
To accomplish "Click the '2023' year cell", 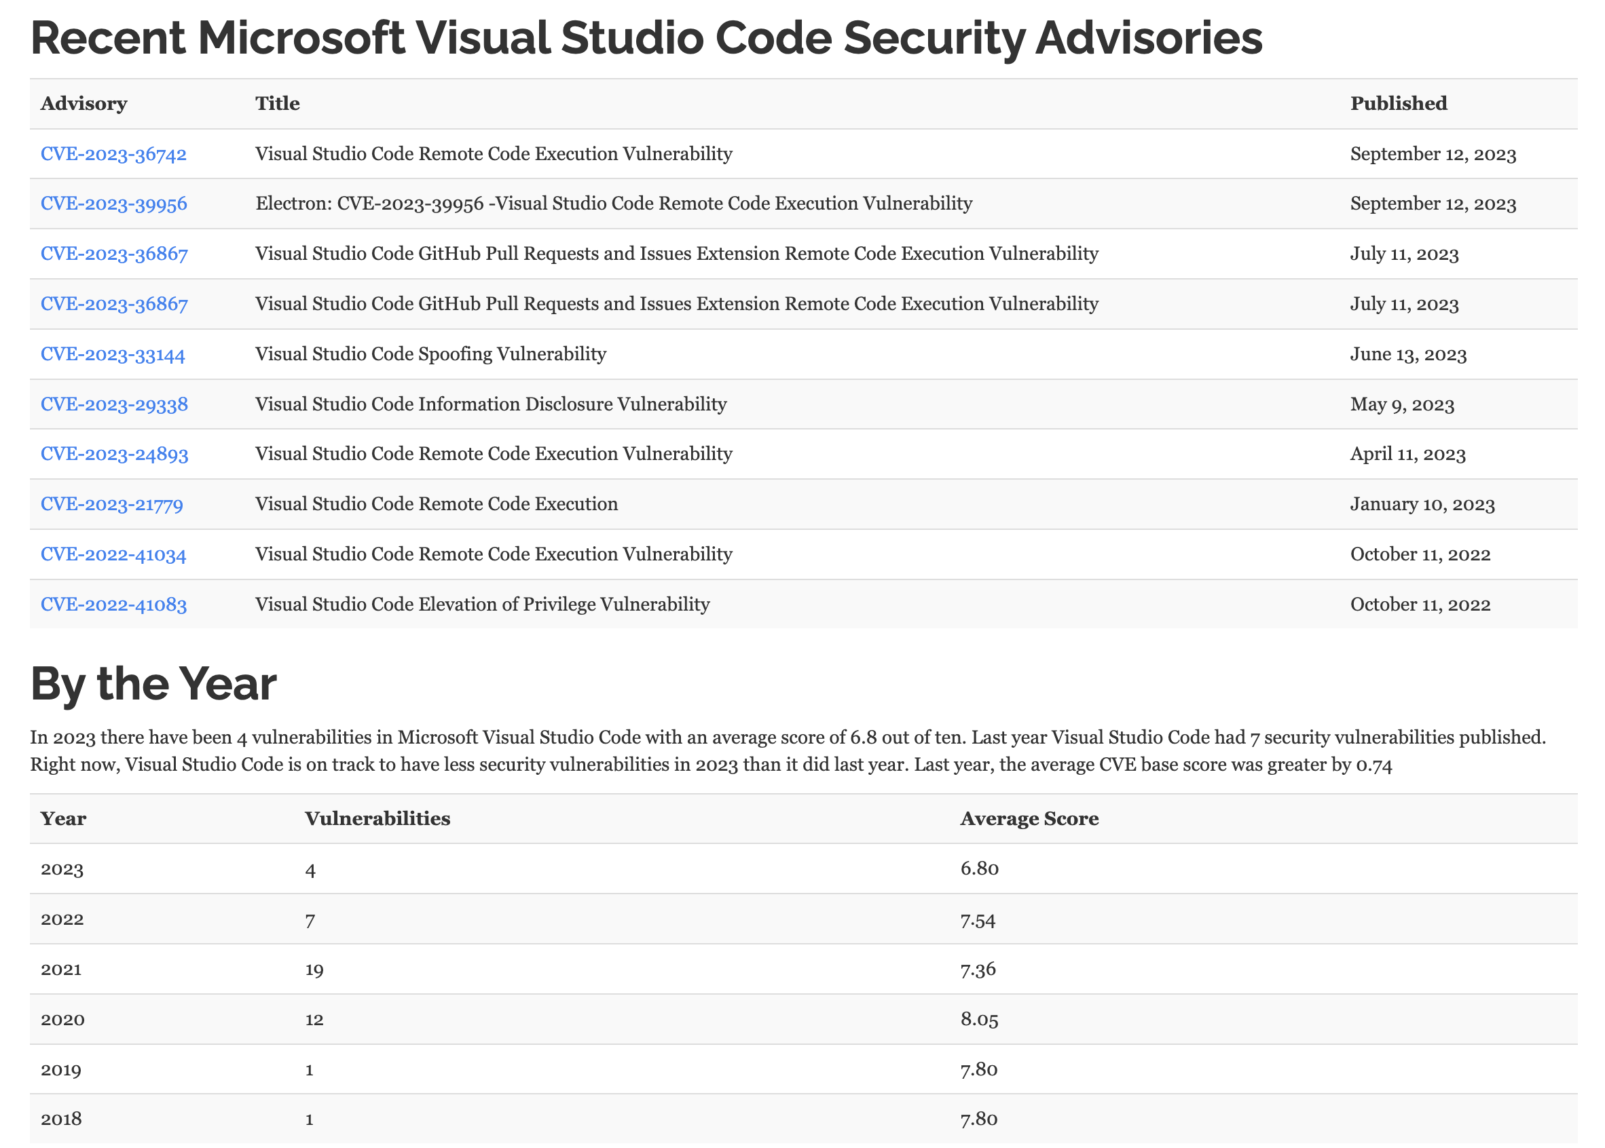I will click(62, 868).
